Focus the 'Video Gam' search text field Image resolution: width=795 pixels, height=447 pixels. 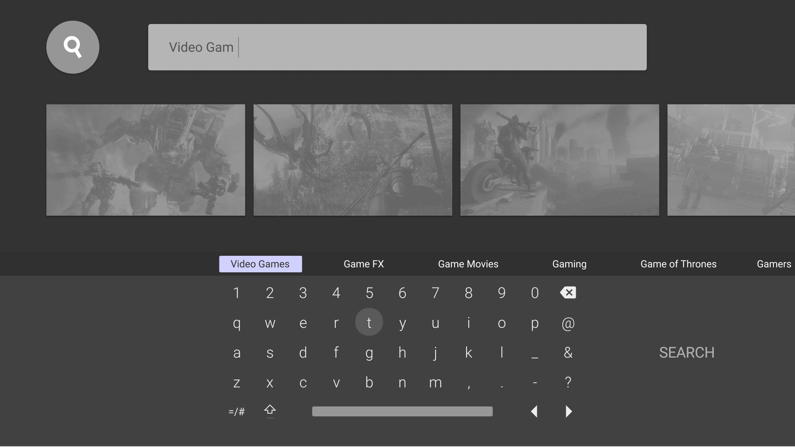tap(397, 47)
